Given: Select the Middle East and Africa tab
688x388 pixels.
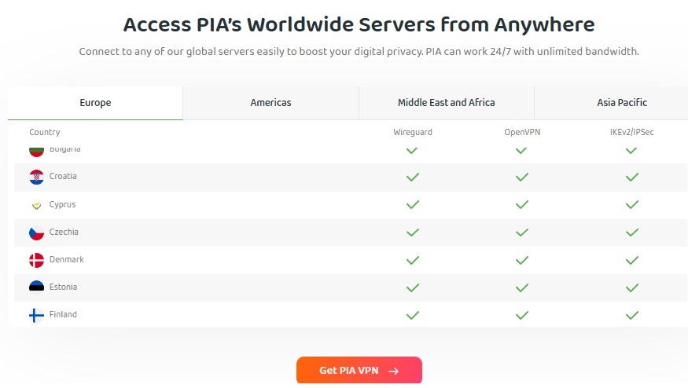Looking at the screenshot, I should pyautogui.click(x=447, y=103).
